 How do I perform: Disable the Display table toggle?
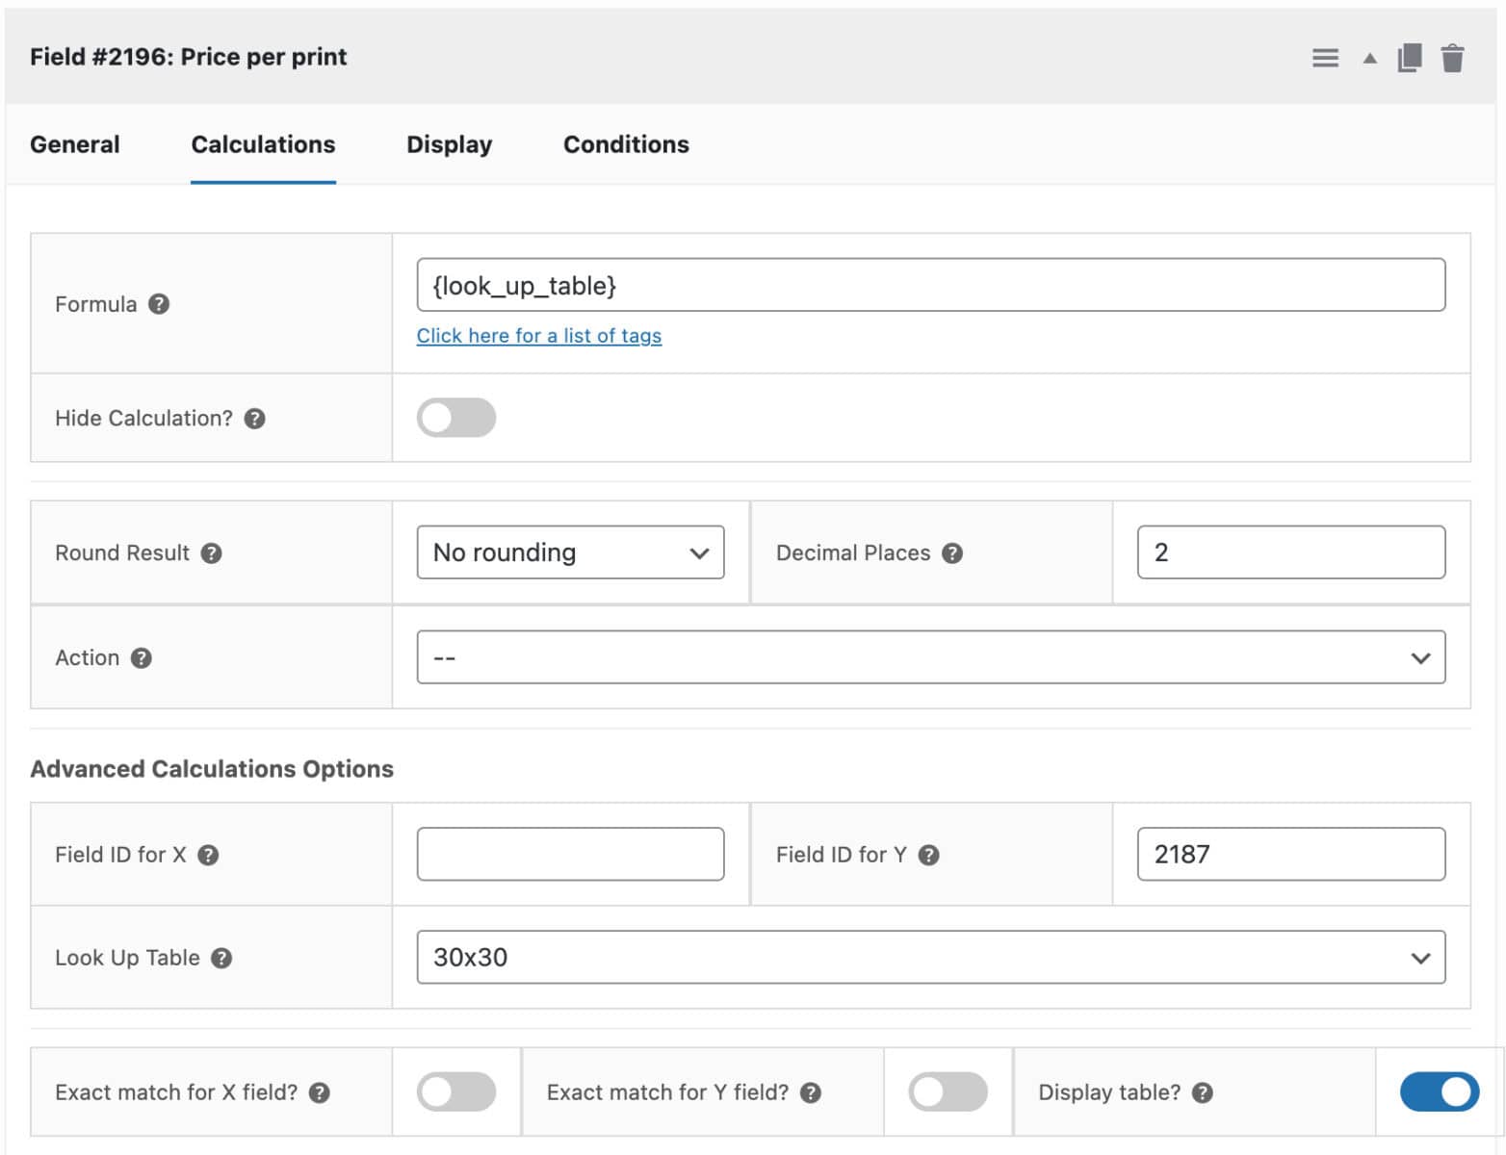(x=1439, y=1091)
